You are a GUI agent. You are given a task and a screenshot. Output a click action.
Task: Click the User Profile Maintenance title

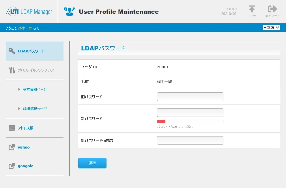coord(119,12)
